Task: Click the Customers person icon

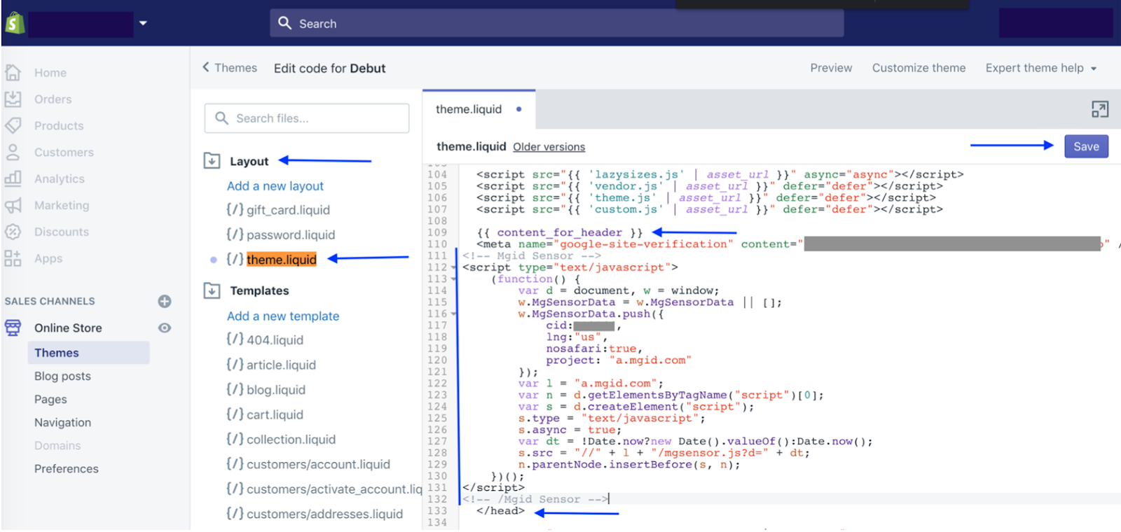Action: point(13,152)
